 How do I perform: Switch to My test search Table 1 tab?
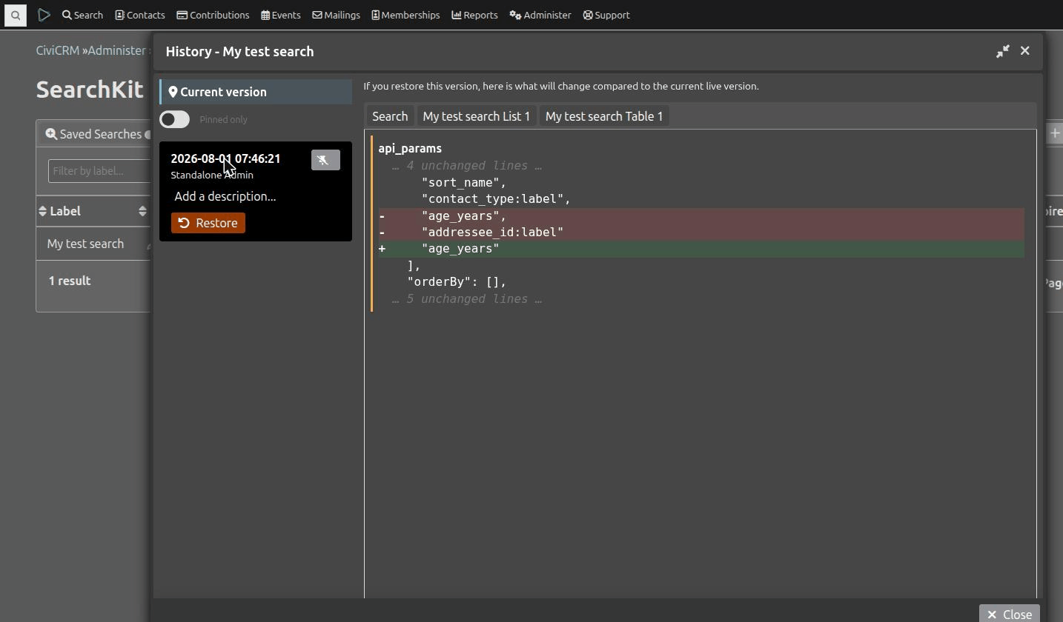[x=604, y=116]
